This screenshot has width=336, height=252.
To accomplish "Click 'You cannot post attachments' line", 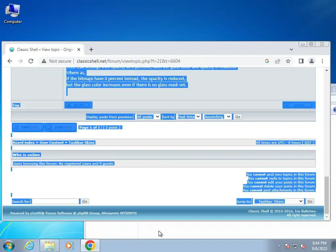I will click(x=279, y=190).
